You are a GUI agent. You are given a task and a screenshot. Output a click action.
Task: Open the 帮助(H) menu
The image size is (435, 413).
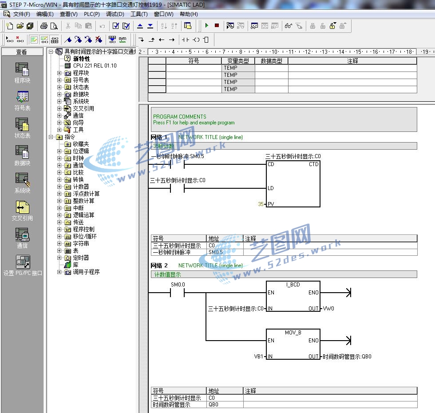(189, 14)
